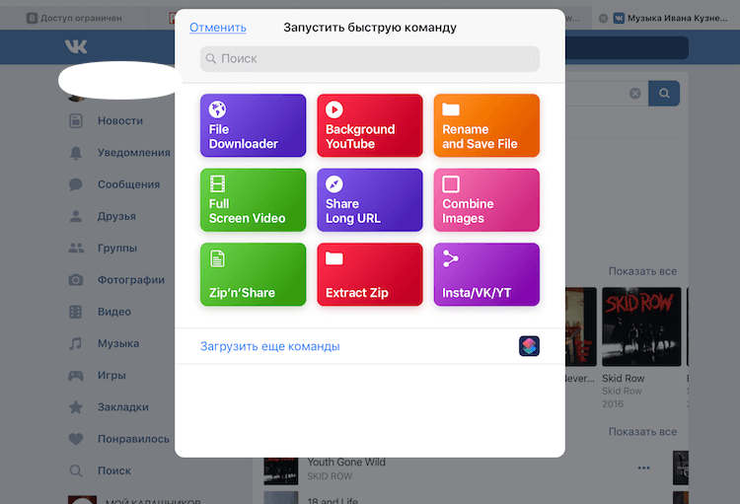Open more options for Youth Gone Wild
This screenshot has height=504, width=740.
click(x=643, y=468)
